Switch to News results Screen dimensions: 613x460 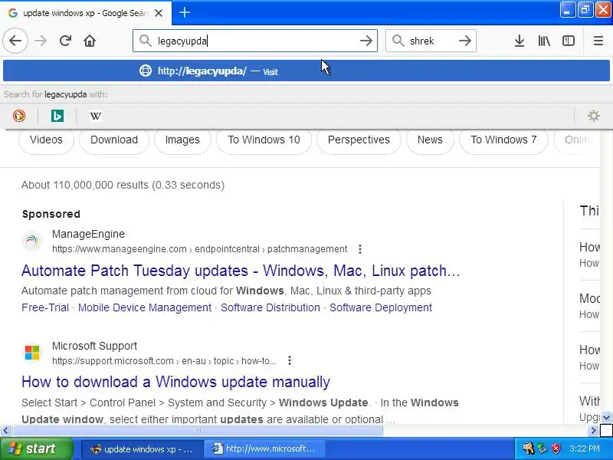pos(430,140)
